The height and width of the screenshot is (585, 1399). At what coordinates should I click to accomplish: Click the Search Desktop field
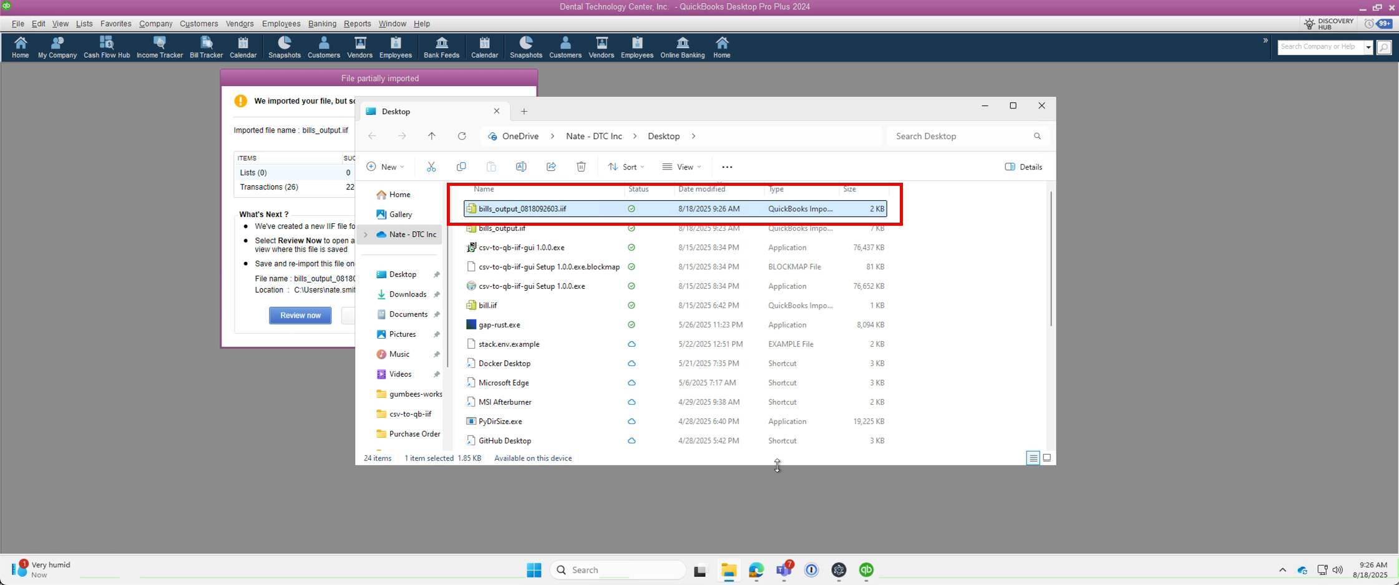point(961,136)
